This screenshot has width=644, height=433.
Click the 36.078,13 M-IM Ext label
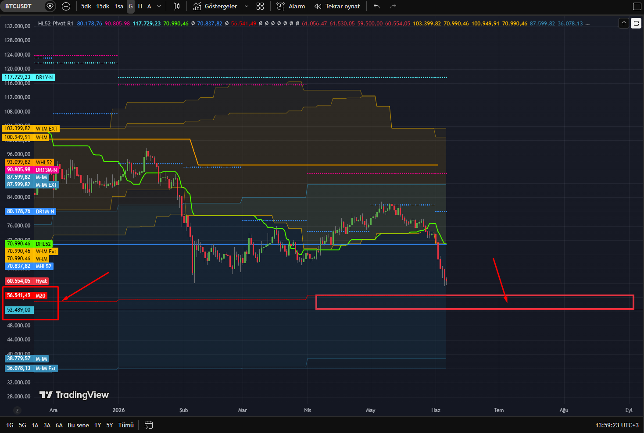pos(32,368)
